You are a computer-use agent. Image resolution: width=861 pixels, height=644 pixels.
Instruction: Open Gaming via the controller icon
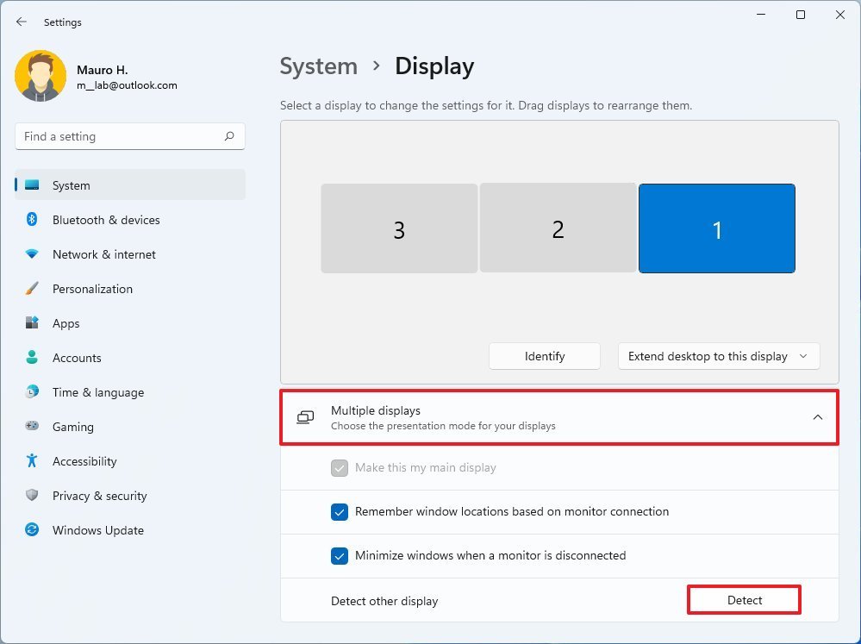pos(32,427)
